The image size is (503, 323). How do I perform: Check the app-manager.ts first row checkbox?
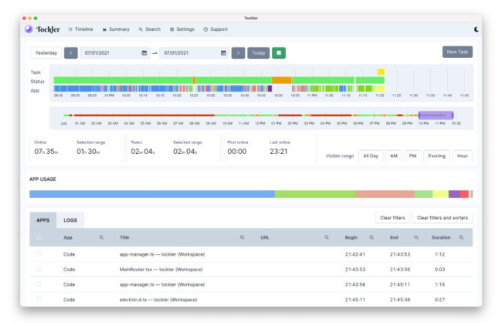point(38,254)
